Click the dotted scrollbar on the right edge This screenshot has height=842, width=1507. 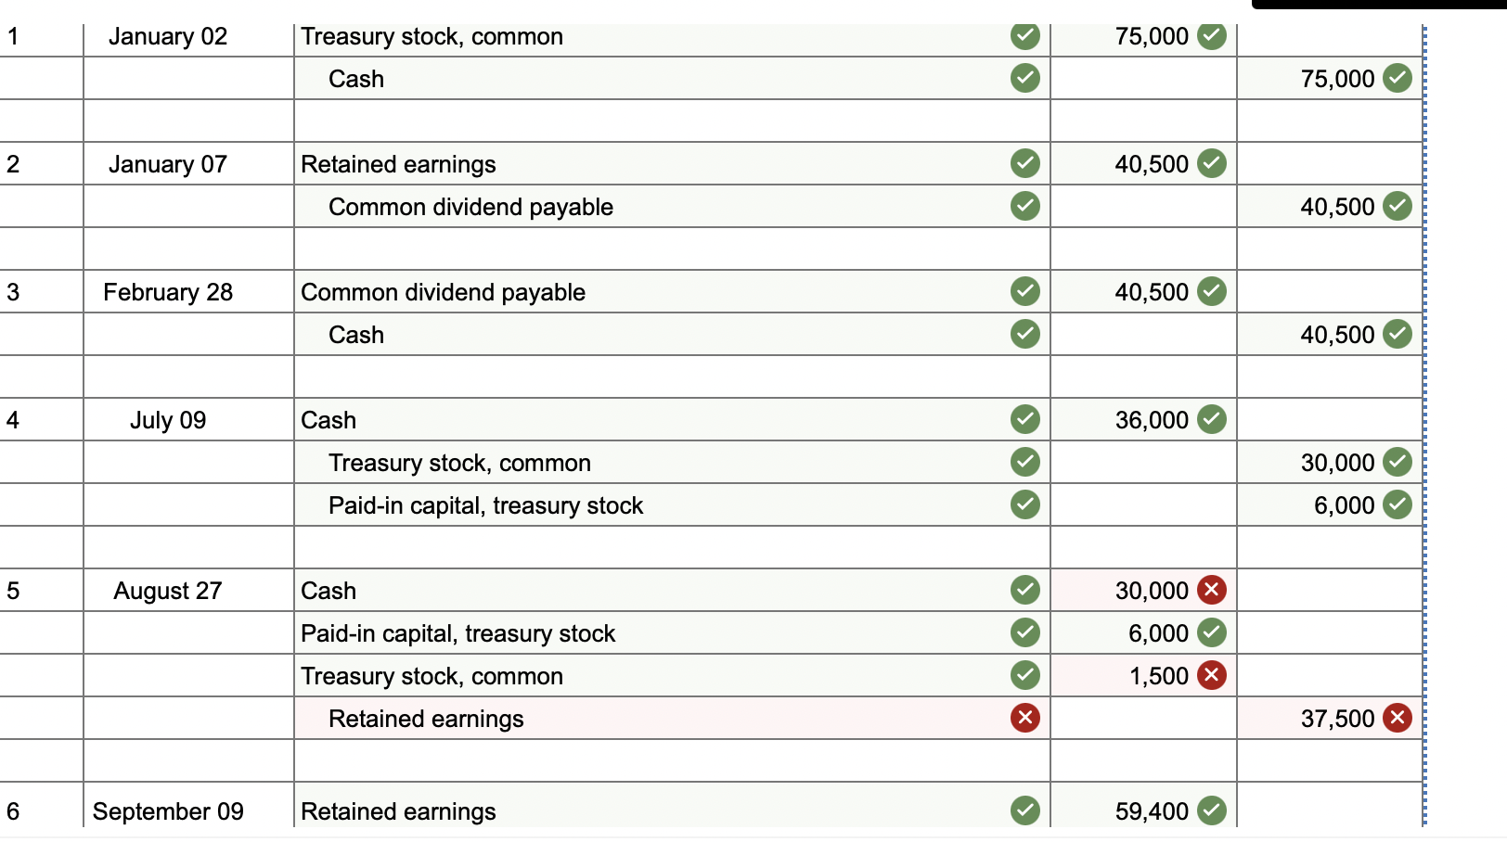point(1423,417)
